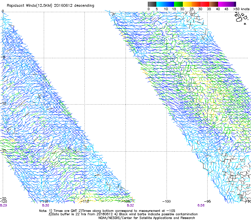Click the '-100' longitude axis label
This screenshot has height=220, width=251.
[167, 201]
